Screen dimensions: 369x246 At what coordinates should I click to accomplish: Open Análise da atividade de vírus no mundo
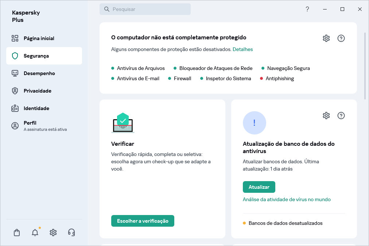(287, 199)
